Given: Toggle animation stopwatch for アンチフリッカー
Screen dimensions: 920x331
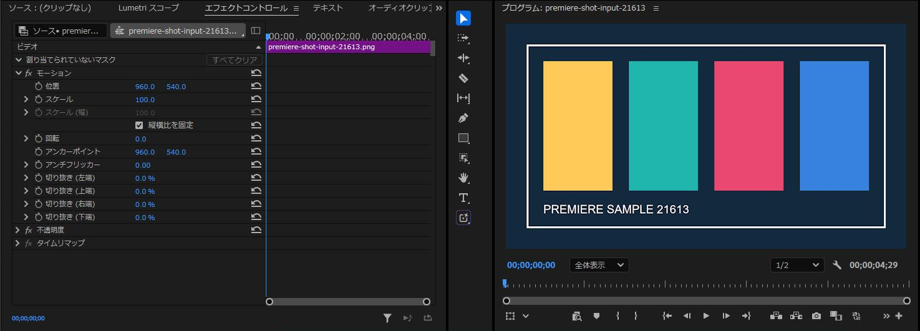Looking at the screenshot, I should 38,165.
